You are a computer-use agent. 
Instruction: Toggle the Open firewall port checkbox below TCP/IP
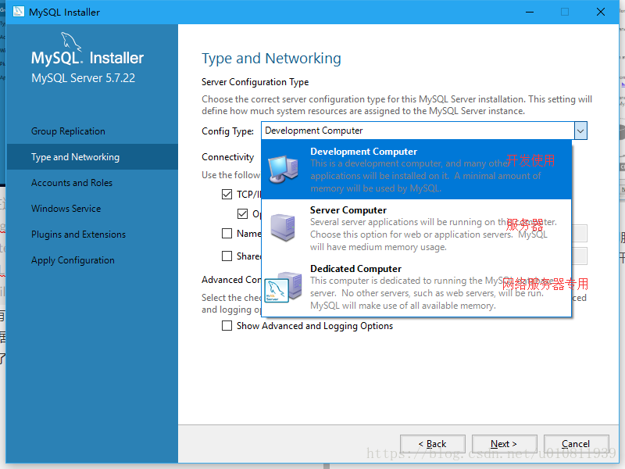(242, 213)
